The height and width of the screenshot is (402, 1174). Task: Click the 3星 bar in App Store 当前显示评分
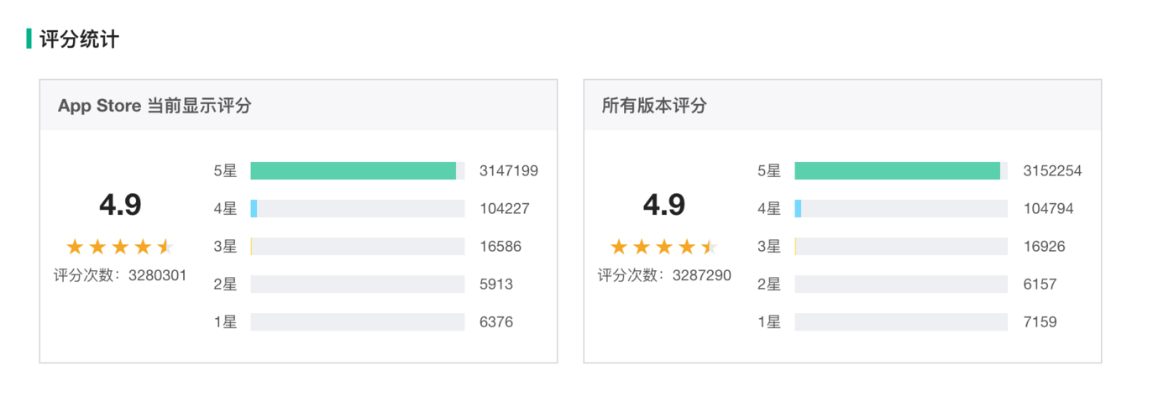point(357,247)
